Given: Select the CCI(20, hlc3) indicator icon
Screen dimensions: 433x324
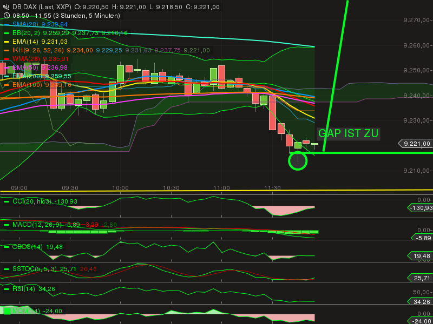Looking at the screenshot, I should 6,201.
